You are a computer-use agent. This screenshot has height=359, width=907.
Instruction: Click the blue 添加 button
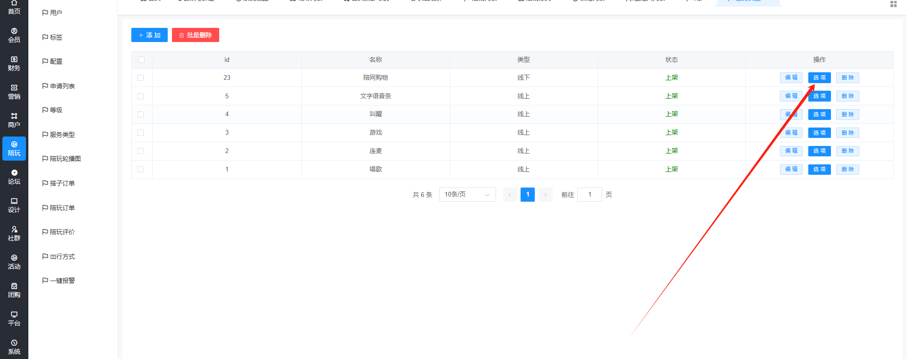[149, 35]
